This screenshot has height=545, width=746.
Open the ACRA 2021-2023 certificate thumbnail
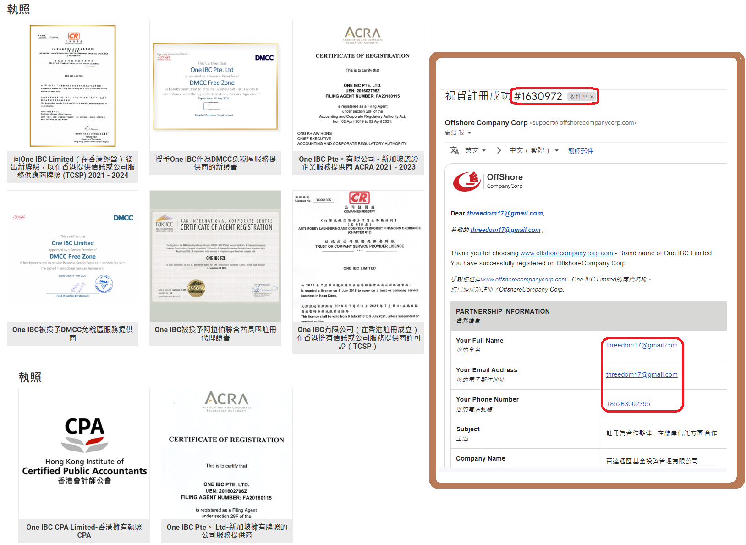point(358,86)
